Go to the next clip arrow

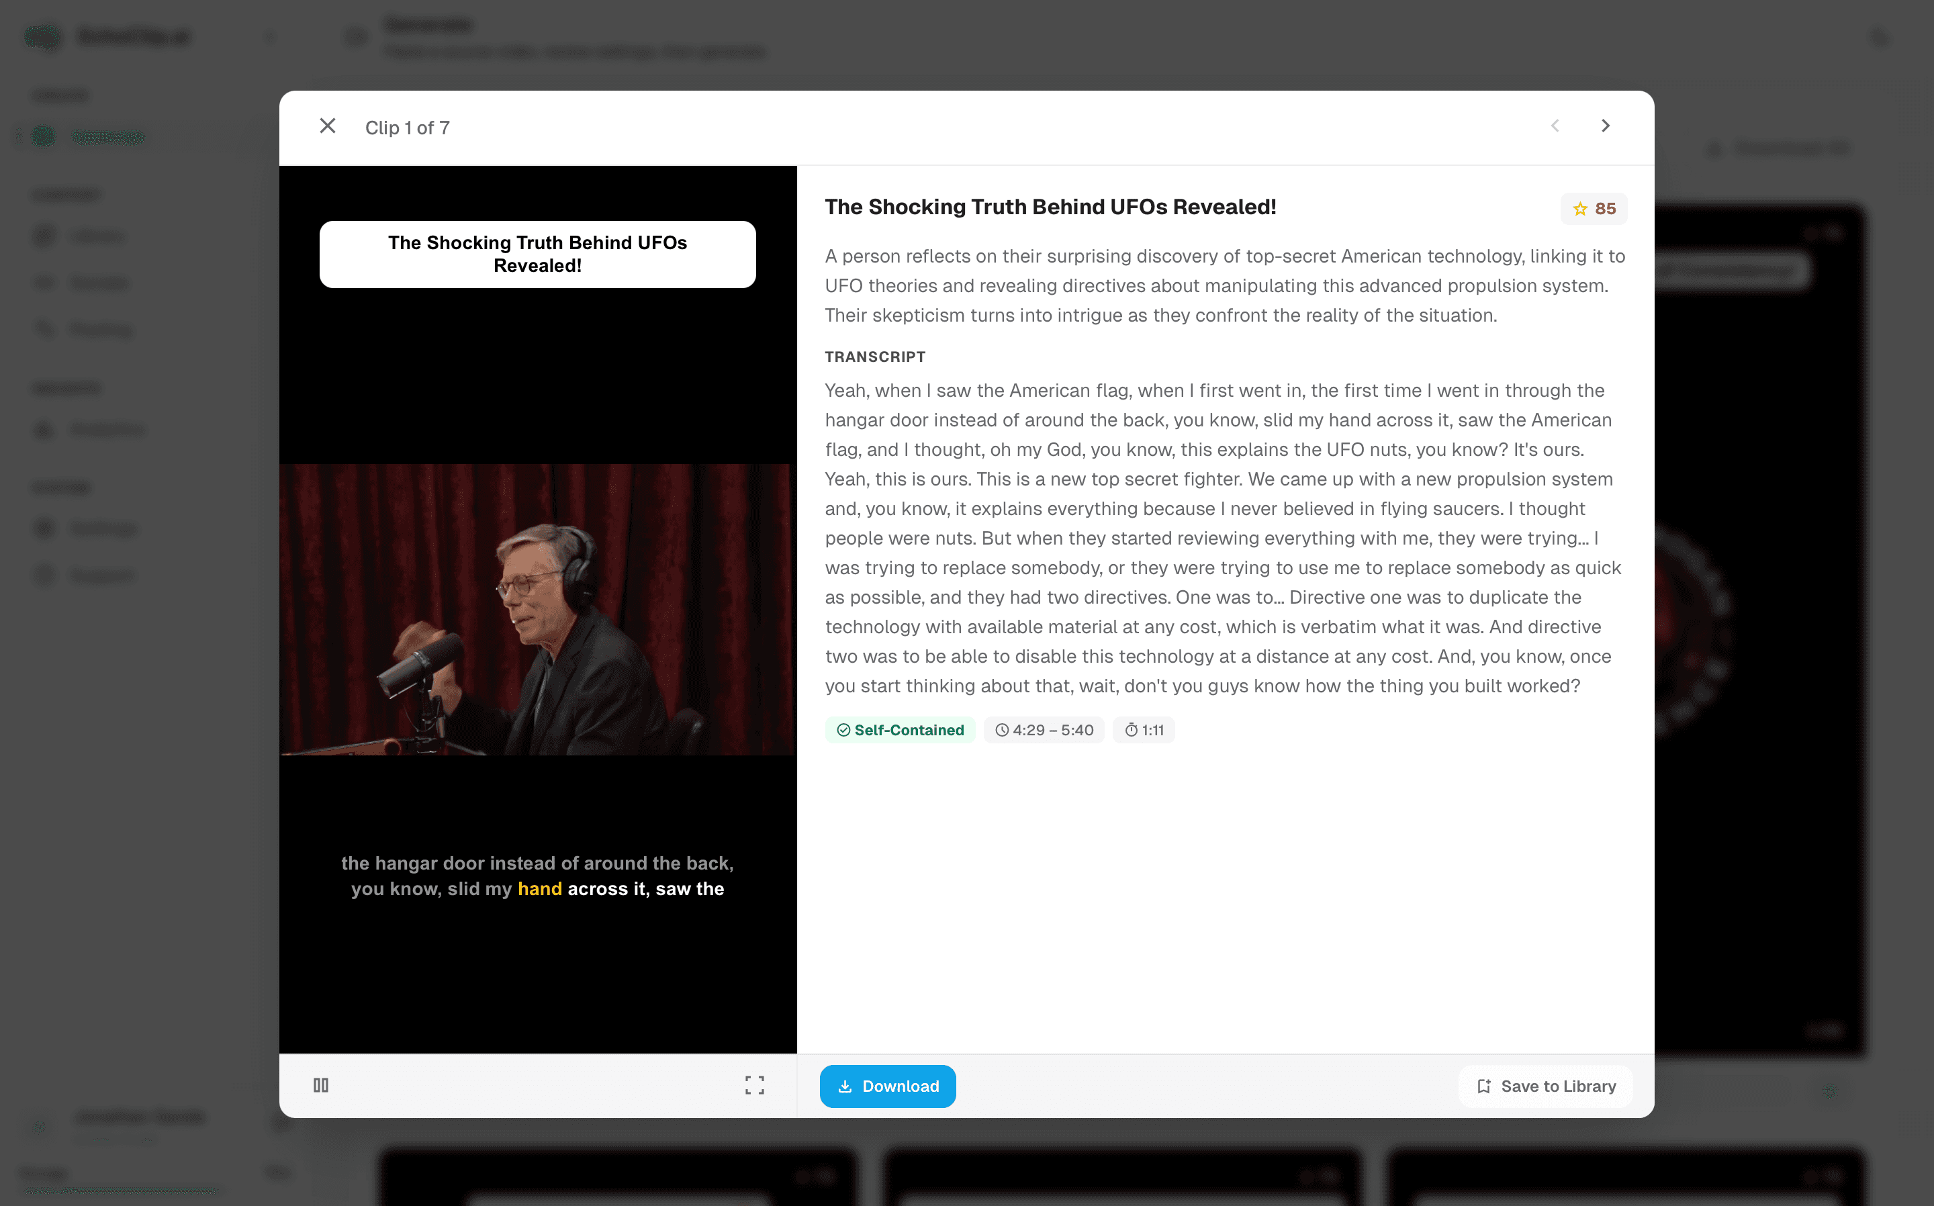coord(1606,126)
